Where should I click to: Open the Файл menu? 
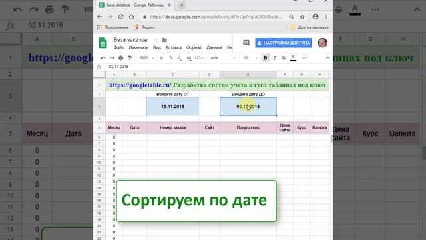point(118,47)
